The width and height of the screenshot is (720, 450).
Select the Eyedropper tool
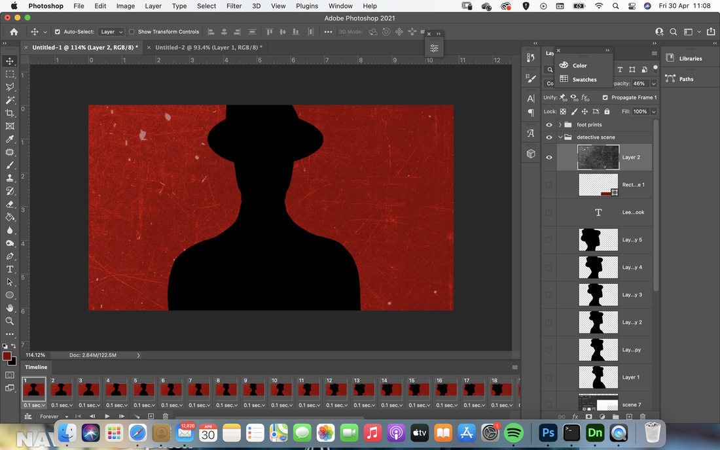pyautogui.click(x=10, y=139)
